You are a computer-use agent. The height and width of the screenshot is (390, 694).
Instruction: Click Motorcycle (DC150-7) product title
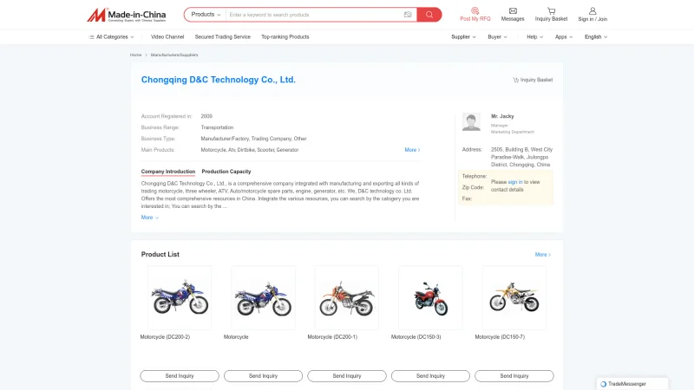click(x=500, y=337)
